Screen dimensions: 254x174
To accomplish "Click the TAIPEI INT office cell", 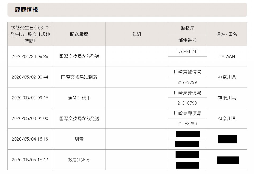I will coord(187,51).
